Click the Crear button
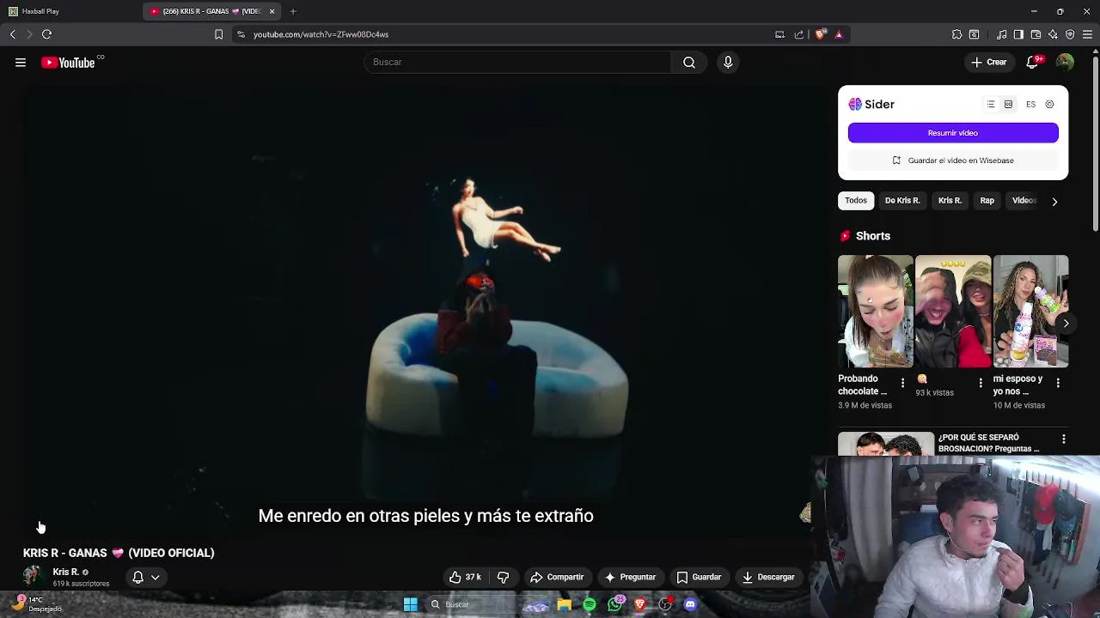 pos(989,63)
